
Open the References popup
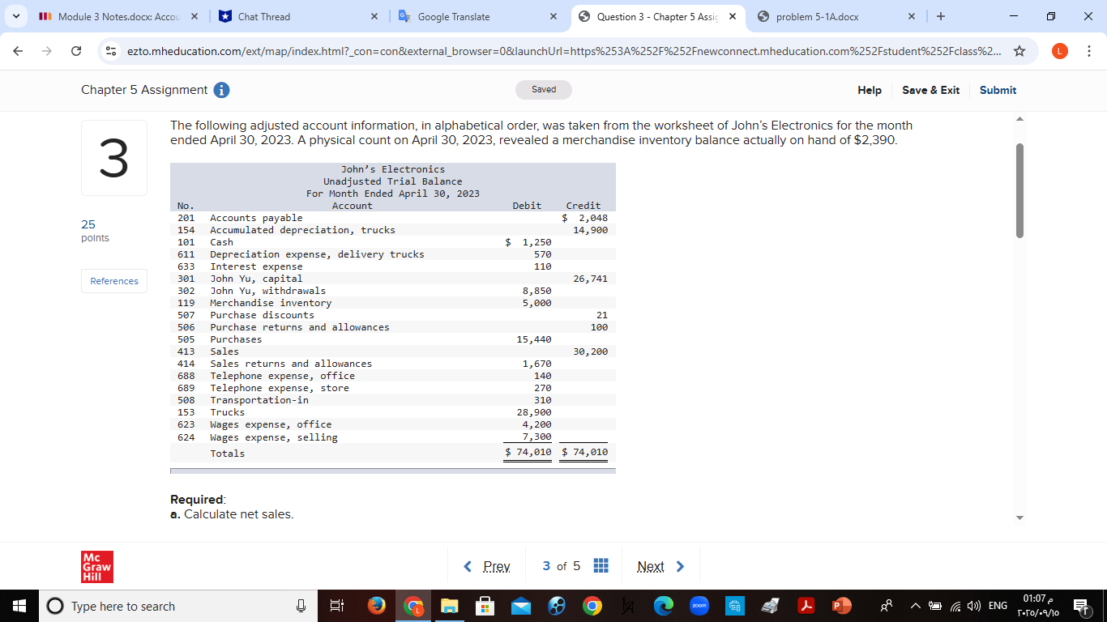[x=113, y=280]
